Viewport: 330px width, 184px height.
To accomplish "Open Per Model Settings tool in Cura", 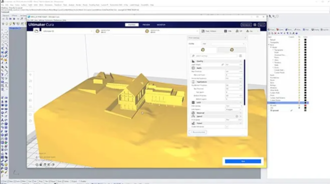I will click(x=30, y=100).
